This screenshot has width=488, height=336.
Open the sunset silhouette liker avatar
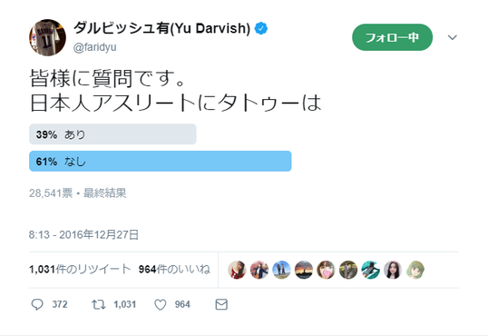click(304, 270)
